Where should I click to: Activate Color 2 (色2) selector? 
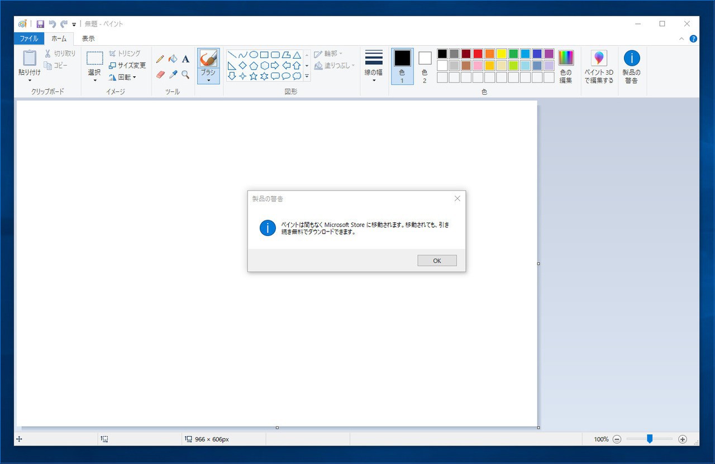[x=425, y=66]
